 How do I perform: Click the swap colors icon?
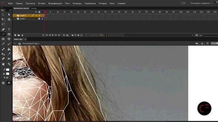click(x=7, y=78)
